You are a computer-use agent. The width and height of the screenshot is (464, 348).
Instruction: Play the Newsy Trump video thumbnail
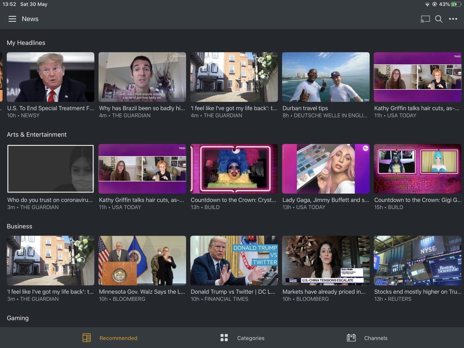click(x=50, y=77)
